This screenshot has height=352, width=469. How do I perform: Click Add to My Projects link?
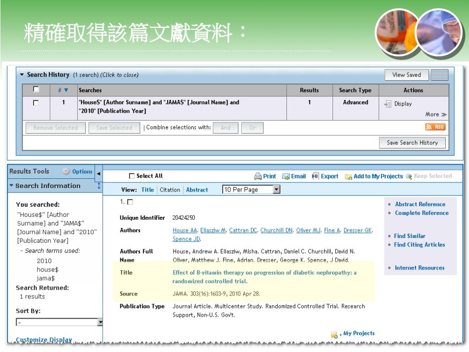378,176
